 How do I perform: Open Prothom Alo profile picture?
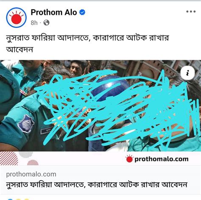coord(17,17)
